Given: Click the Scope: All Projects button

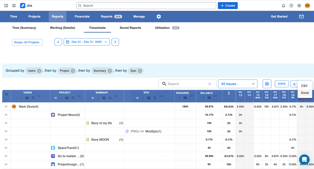Looking at the screenshot, I should click(27, 42).
